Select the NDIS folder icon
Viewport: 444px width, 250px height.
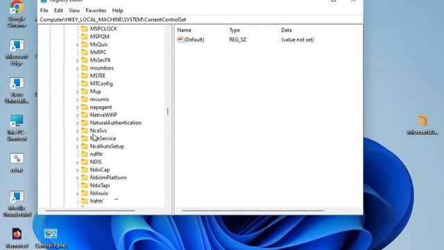(x=85, y=162)
